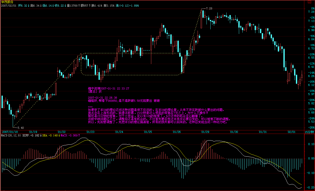This screenshot has width=315, height=191.
Task: Select the 7.28 peak price marker
Action: [x=209, y=8]
